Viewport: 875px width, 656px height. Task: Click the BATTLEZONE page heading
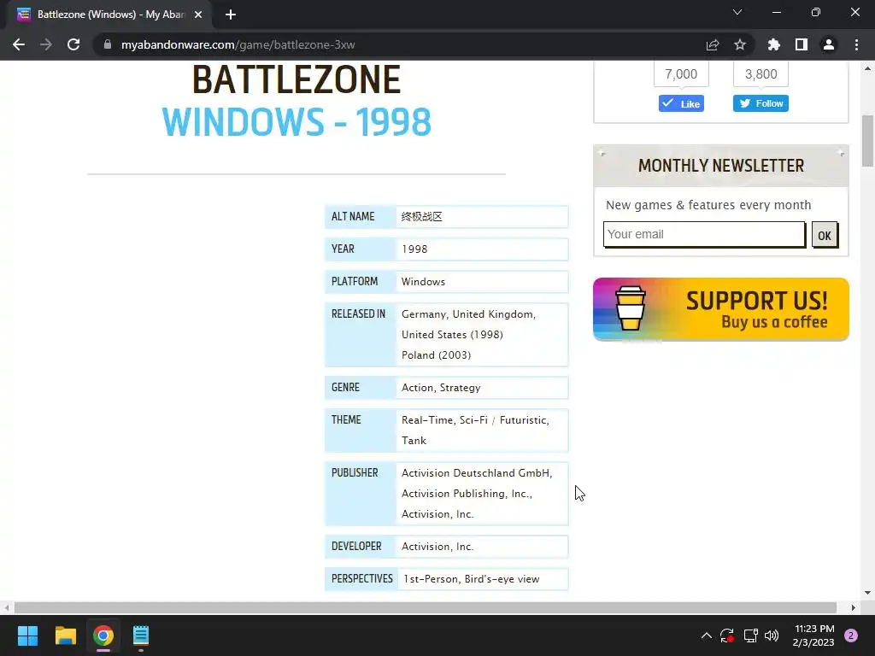[297, 79]
